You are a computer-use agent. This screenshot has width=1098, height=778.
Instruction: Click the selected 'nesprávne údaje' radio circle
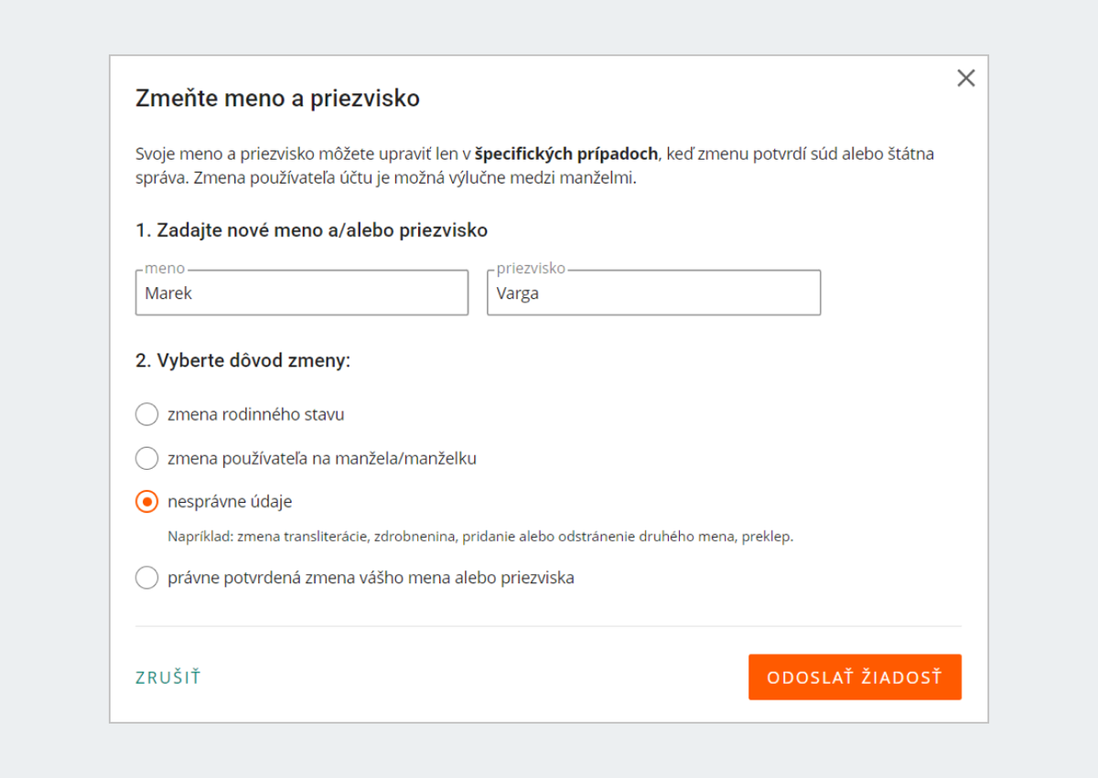click(146, 502)
